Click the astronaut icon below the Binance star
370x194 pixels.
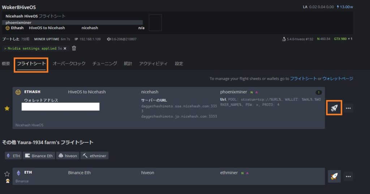click(8, 181)
